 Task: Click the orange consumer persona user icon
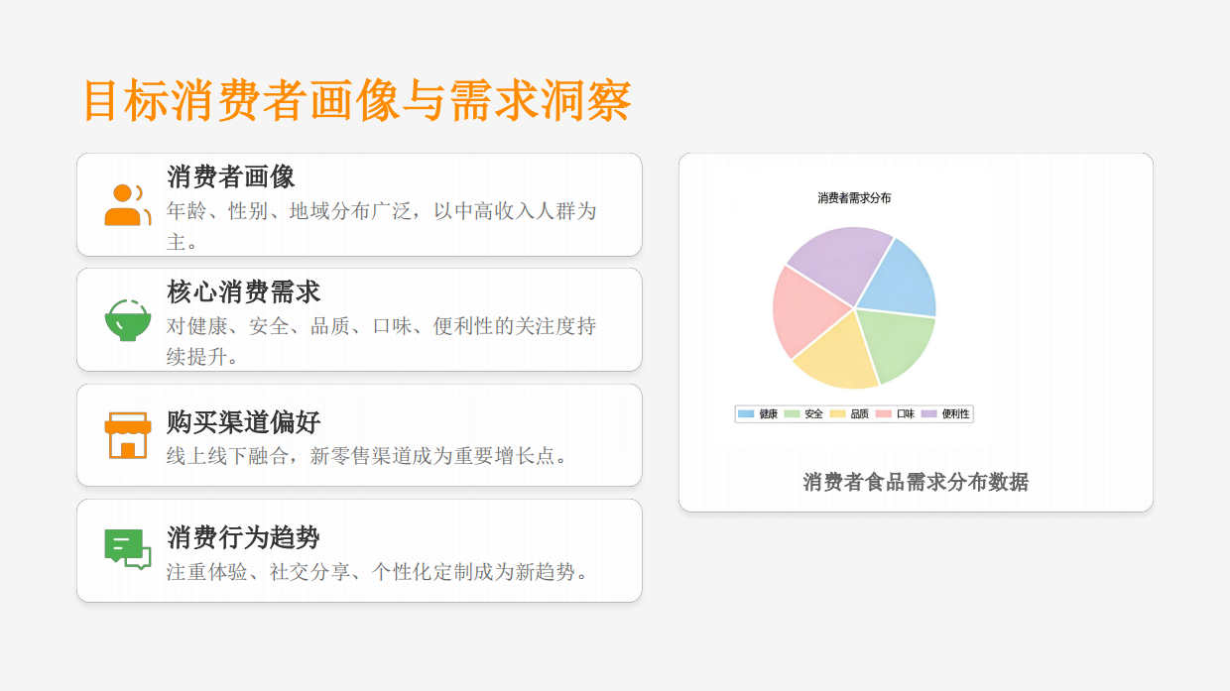pos(128,204)
